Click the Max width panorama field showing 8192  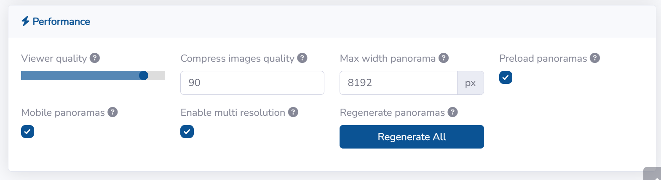click(x=398, y=83)
